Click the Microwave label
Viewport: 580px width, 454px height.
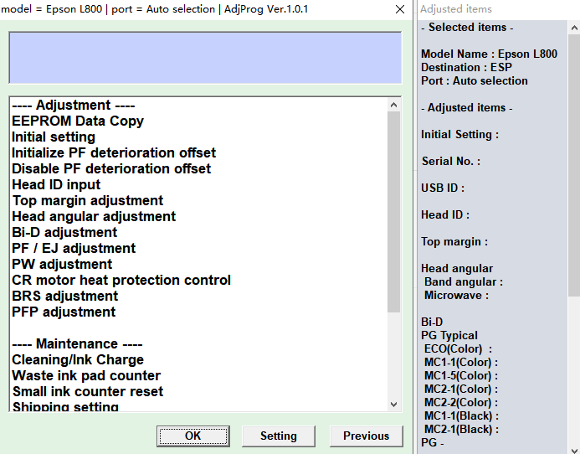coord(456,295)
